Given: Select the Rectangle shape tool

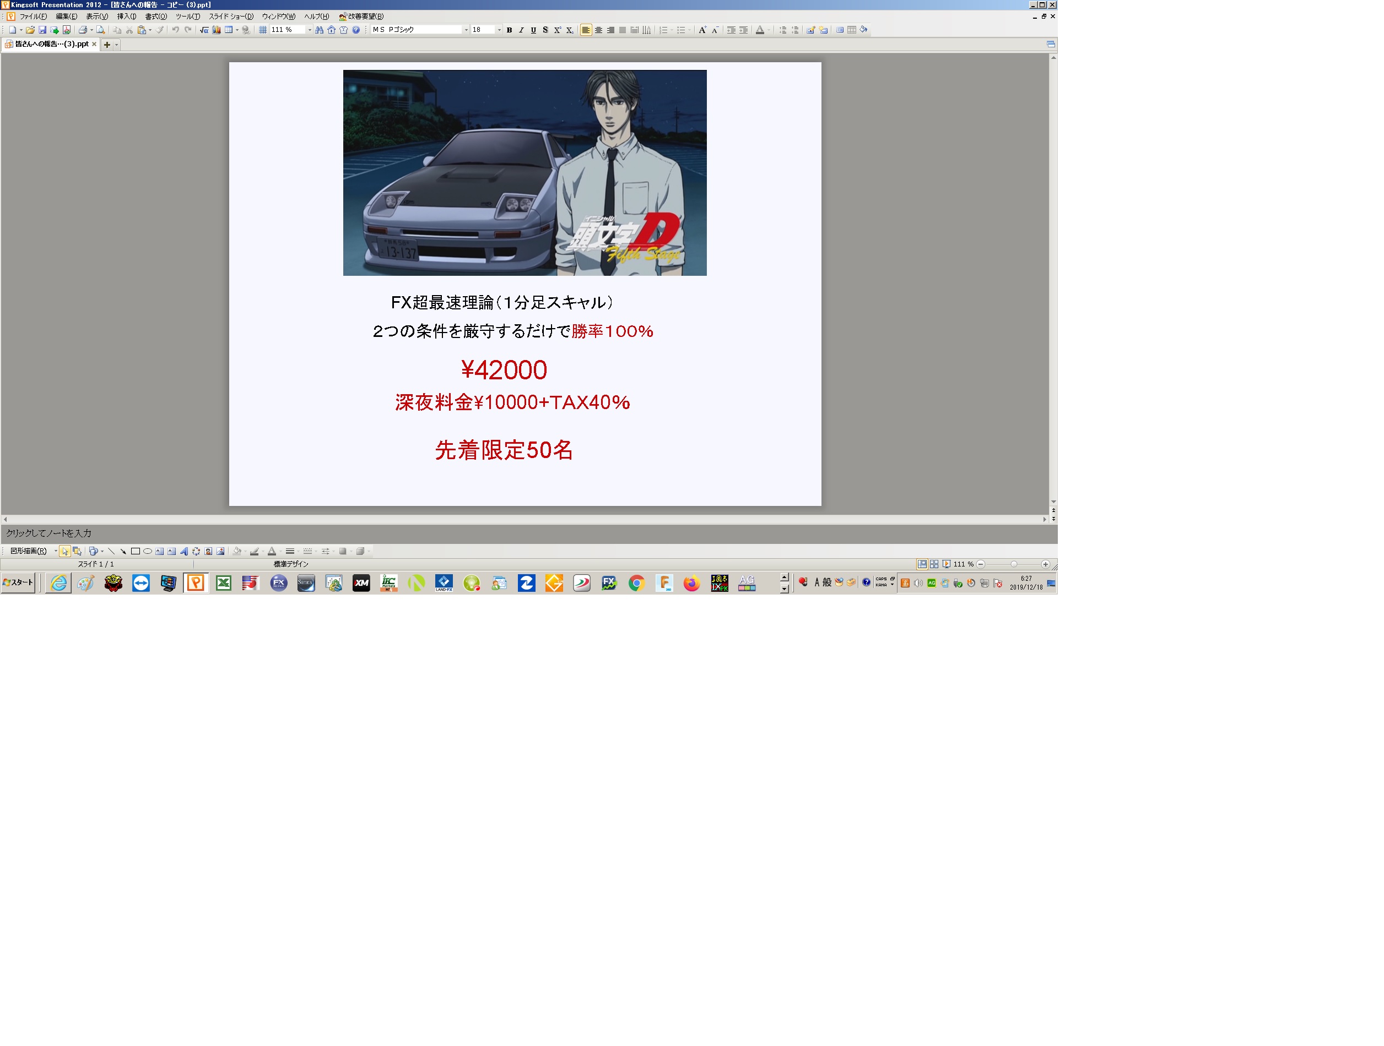Looking at the screenshot, I should [135, 552].
